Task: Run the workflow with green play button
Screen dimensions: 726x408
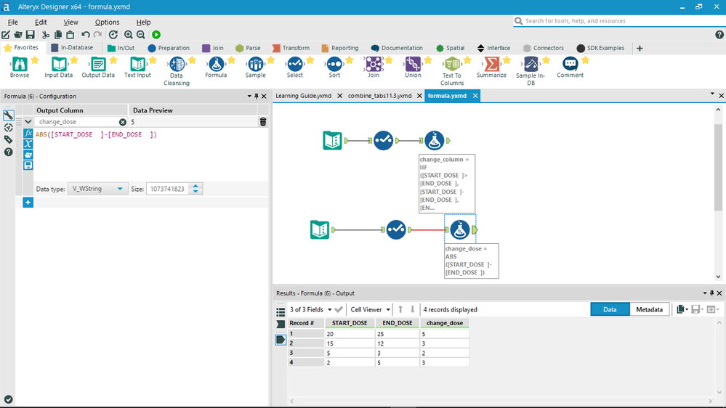Action: [156, 35]
